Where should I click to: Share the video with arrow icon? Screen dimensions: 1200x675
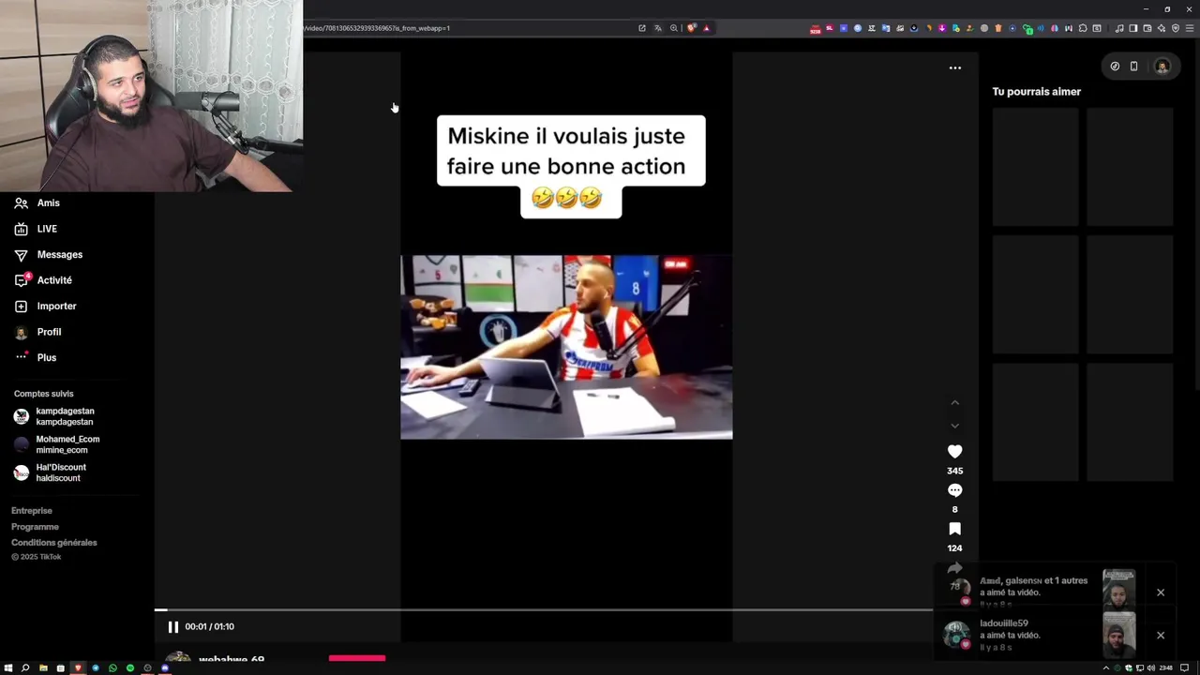click(x=954, y=568)
